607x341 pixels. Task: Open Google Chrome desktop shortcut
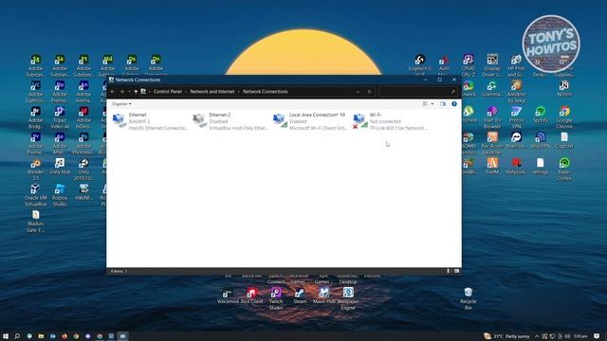tap(564, 117)
